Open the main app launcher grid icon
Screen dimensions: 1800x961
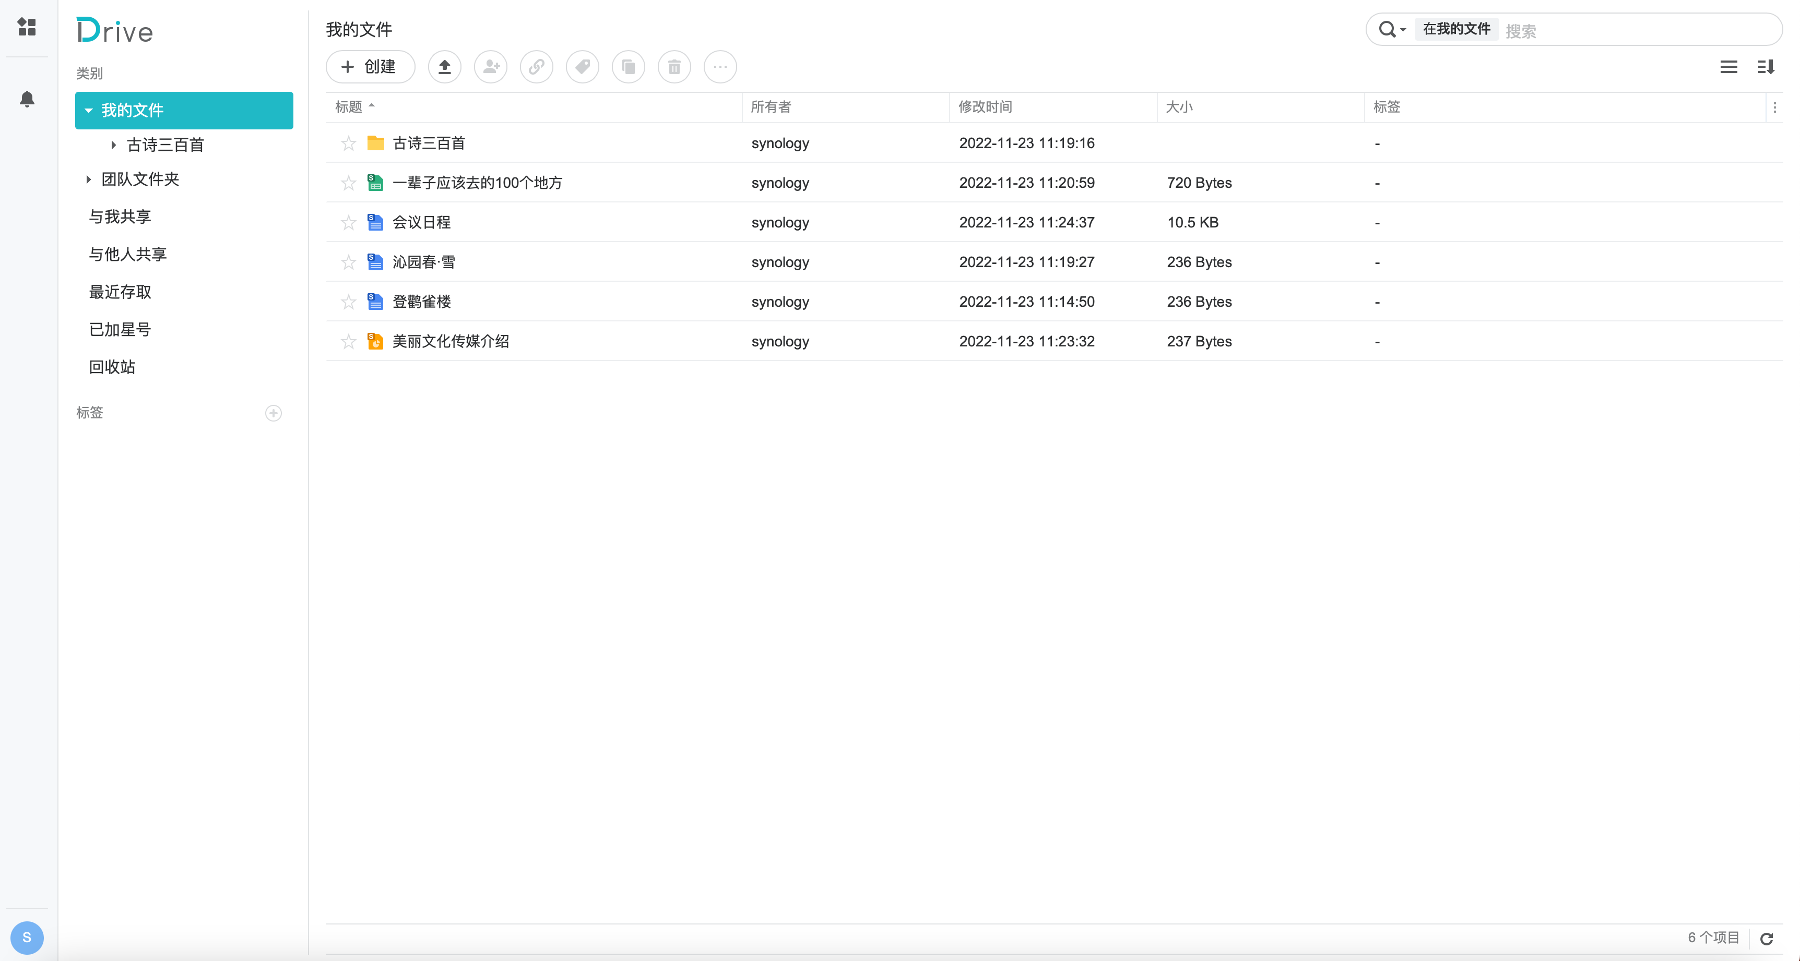tap(27, 27)
